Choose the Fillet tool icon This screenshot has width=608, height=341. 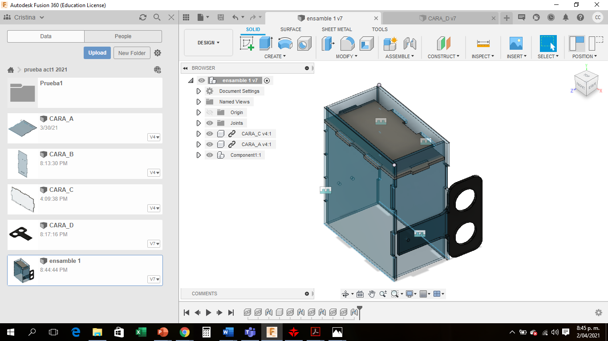[x=347, y=44]
